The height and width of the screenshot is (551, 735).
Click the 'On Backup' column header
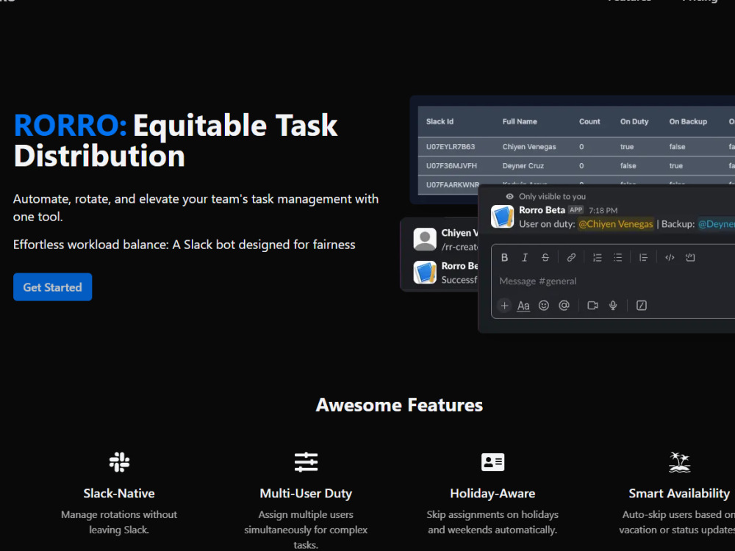688,121
